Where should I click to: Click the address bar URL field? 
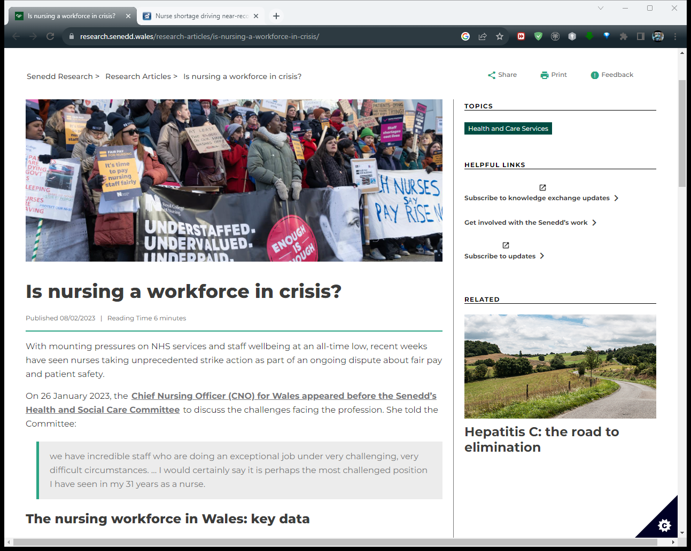coord(267,36)
